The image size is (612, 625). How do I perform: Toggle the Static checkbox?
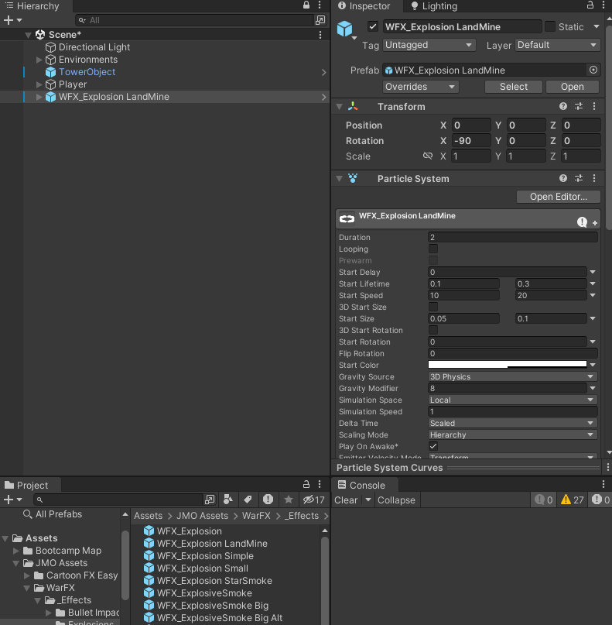pos(550,26)
